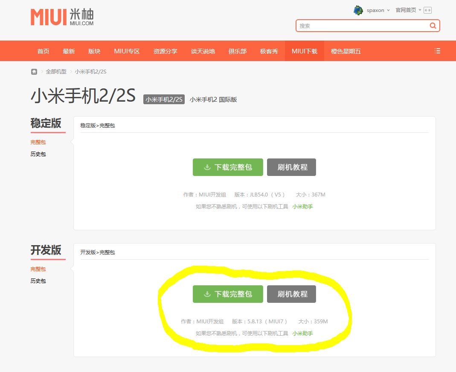Click 小米助手 link in 稳定版 panel
Image resolution: width=456 pixels, height=372 pixels.
point(302,206)
